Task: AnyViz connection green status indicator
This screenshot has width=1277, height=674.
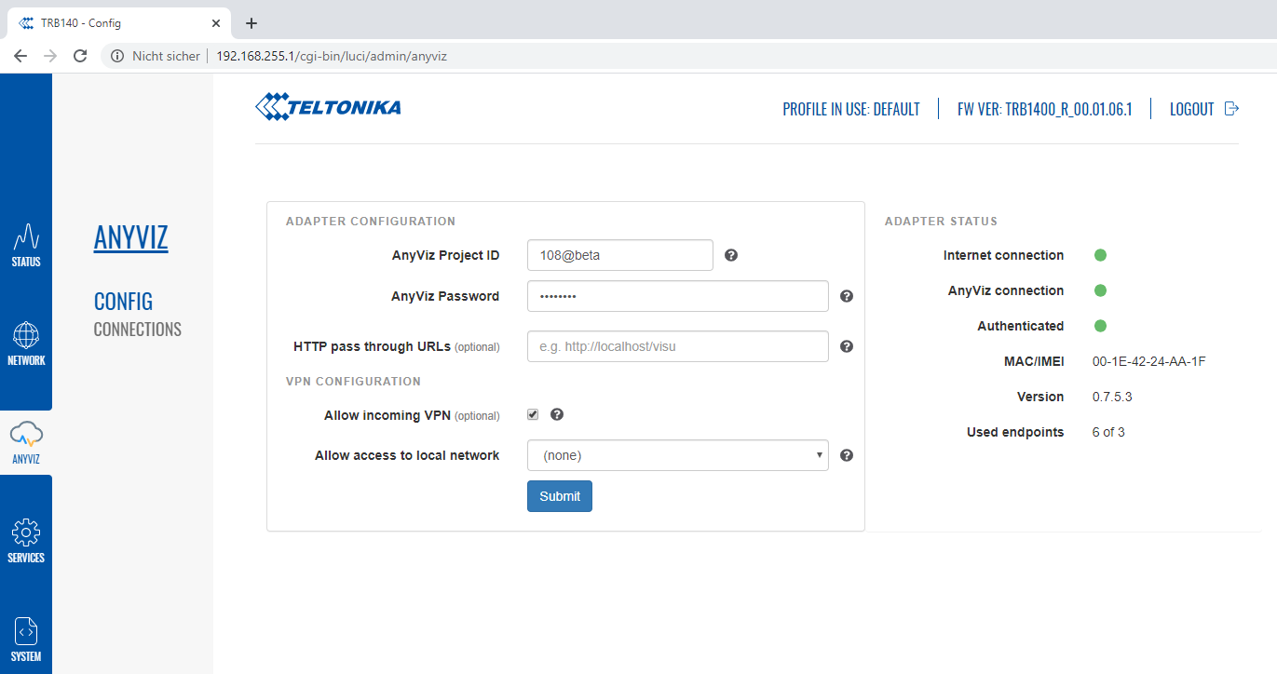Action: [x=1100, y=290]
